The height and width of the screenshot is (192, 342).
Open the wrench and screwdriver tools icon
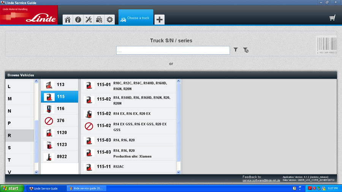[x=89, y=20]
